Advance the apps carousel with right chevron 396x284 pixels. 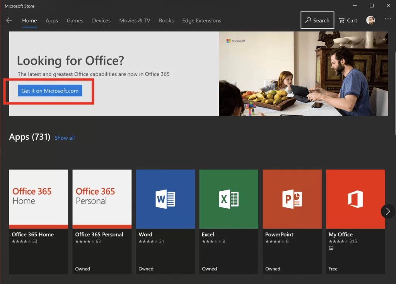tap(387, 211)
